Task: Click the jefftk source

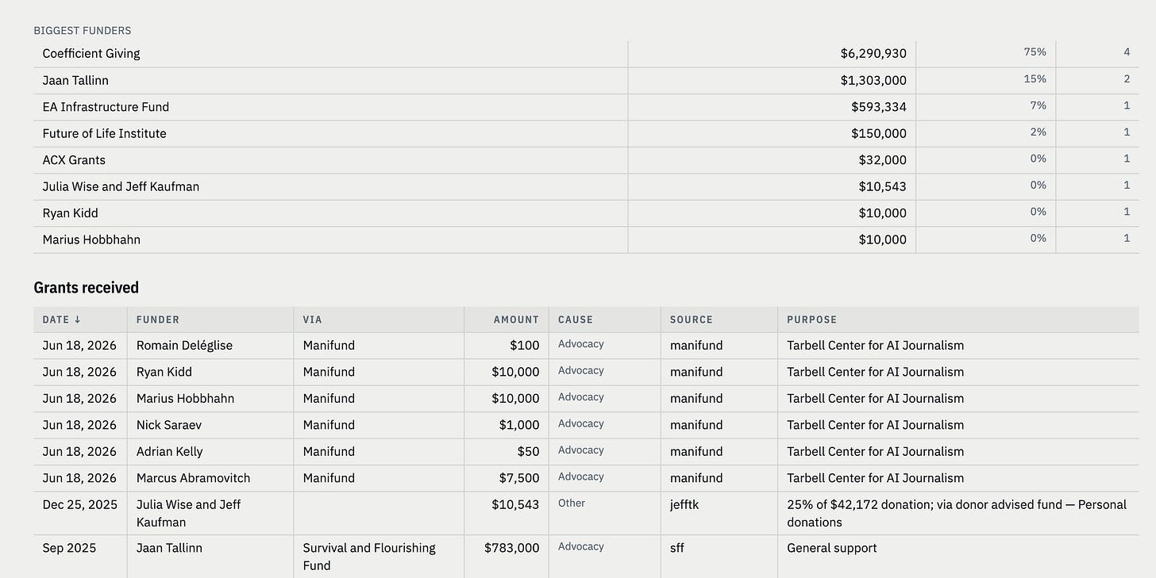Action: (684, 505)
